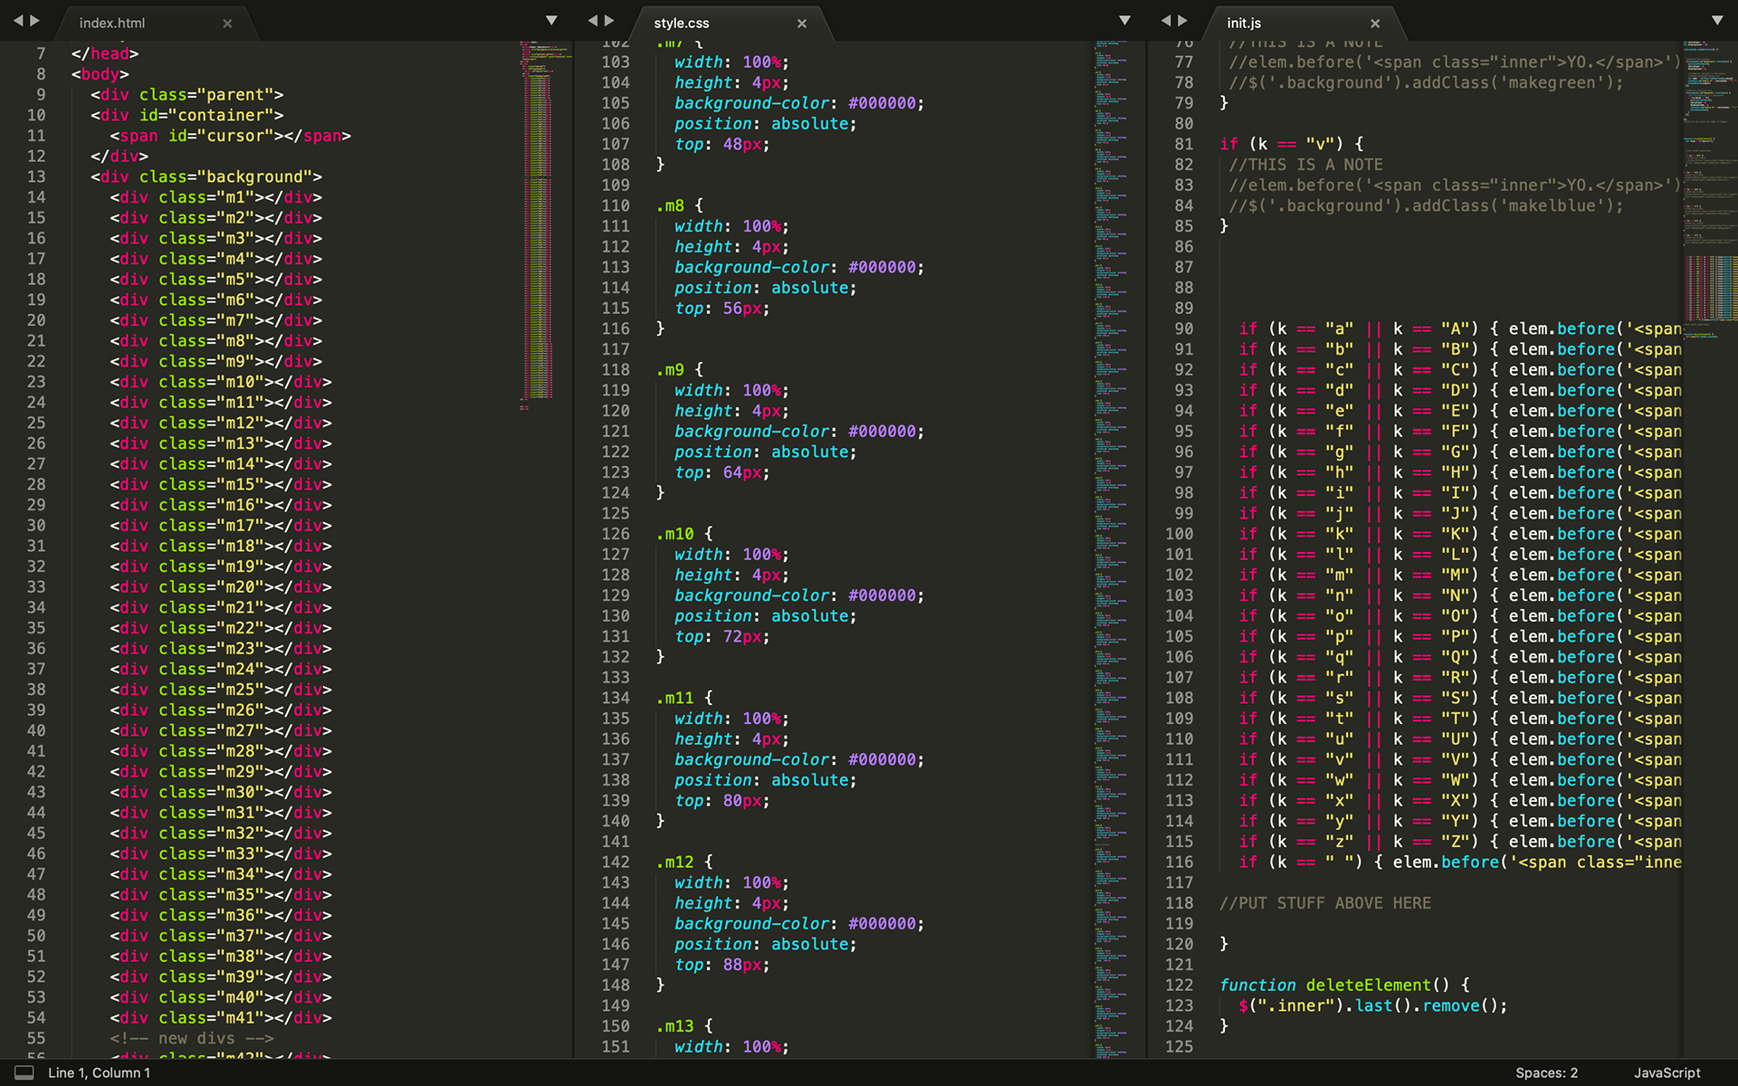Click the new divs comment line
The height and width of the screenshot is (1086, 1738).
coord(191,1039)
